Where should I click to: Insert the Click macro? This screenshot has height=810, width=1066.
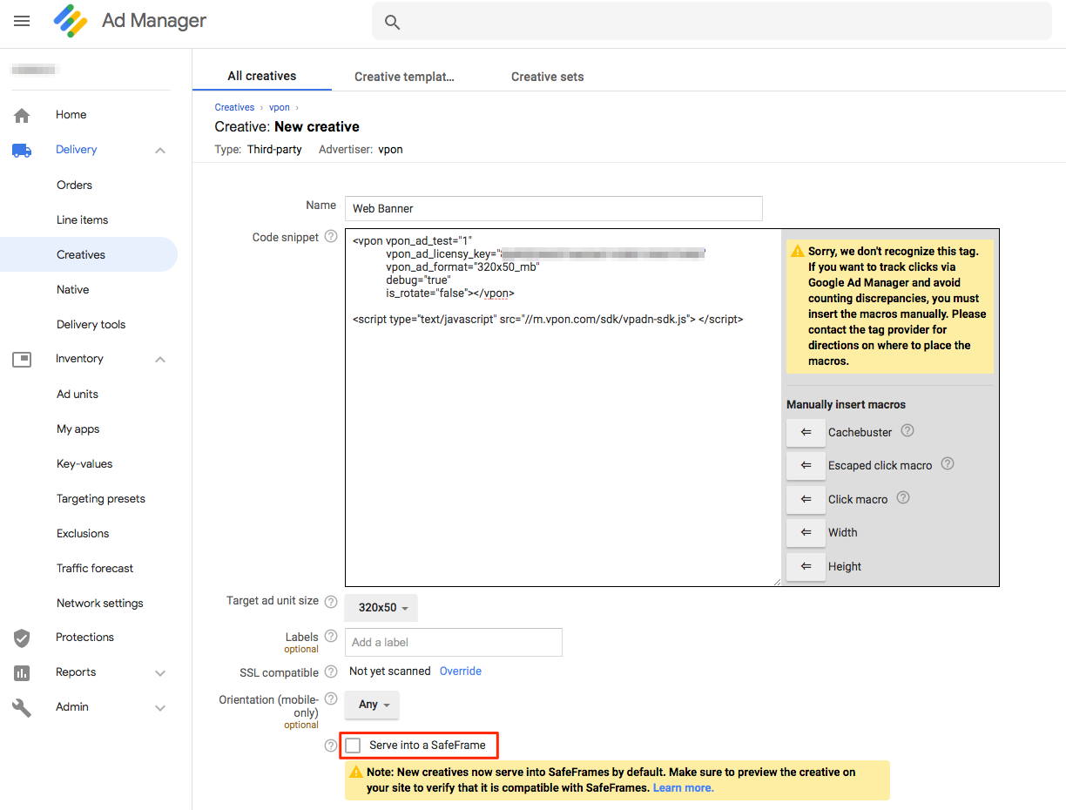point(806,499)
